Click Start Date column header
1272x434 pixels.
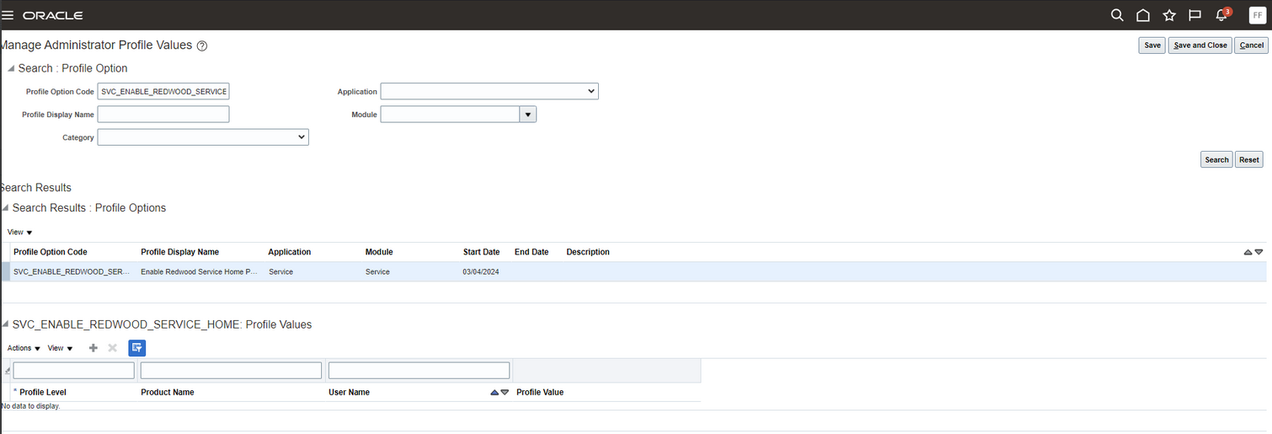(481, 252)
